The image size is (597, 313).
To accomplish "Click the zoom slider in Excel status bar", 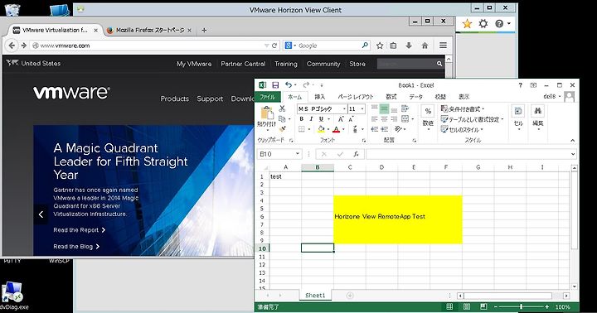I will (522, 306).
